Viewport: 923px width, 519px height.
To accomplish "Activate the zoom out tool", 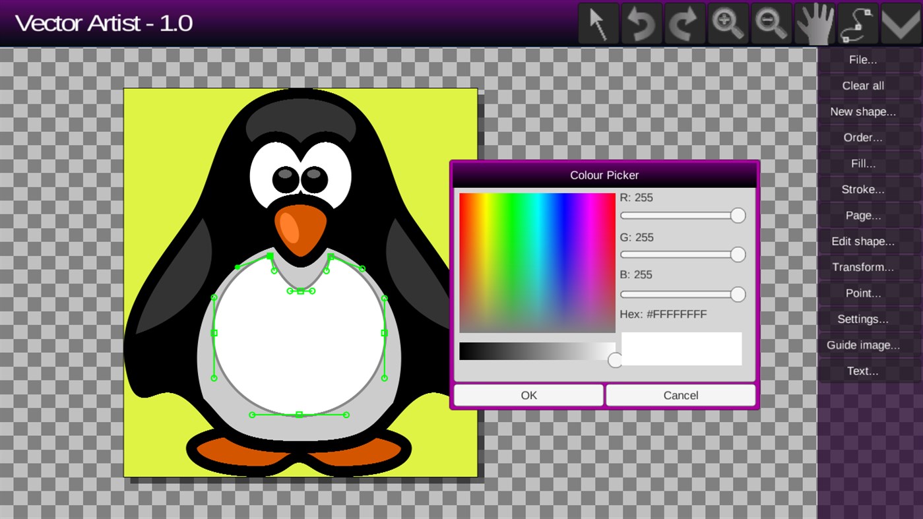I will click(x=771, y=22).
